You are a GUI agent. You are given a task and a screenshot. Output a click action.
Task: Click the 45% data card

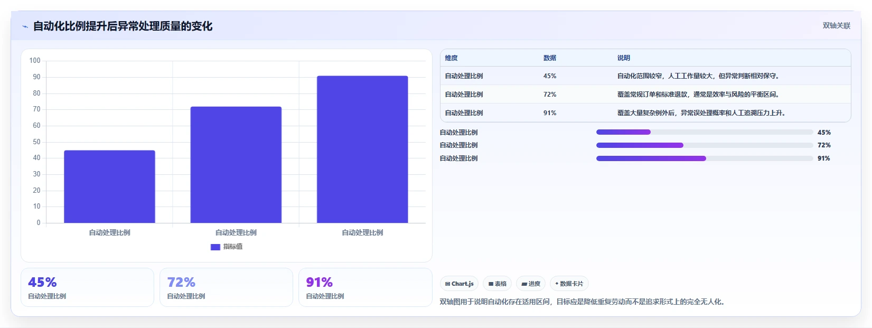[87, 287]
